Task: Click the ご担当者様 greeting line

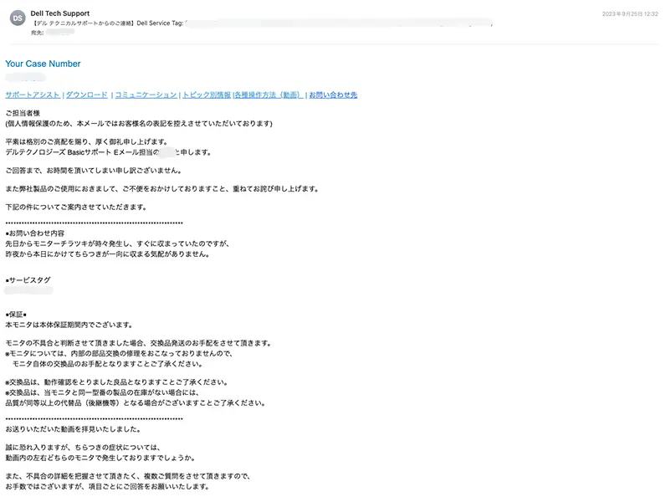Action: pyautogui.click(x=23, y=114)
